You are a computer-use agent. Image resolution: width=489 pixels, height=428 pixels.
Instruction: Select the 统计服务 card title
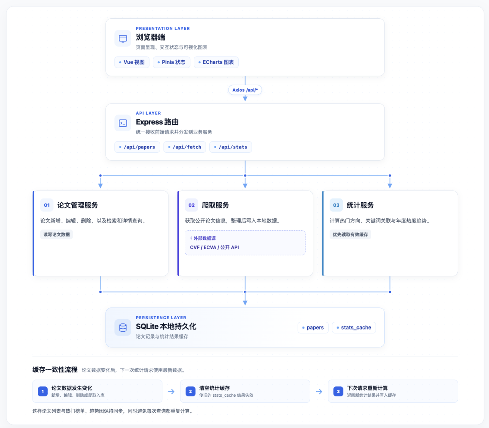[x=360, y=205]
